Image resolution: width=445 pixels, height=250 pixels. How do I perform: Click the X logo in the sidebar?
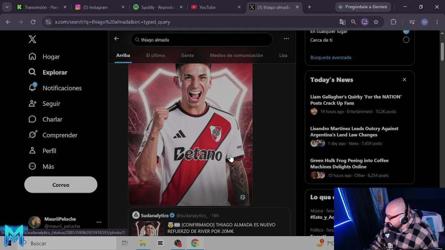pyautogui.click(x=32, y=39)
